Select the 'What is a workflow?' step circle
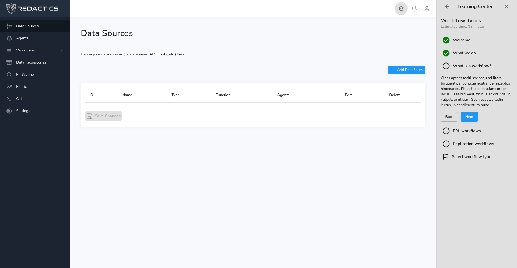 [x=446, y=66]
